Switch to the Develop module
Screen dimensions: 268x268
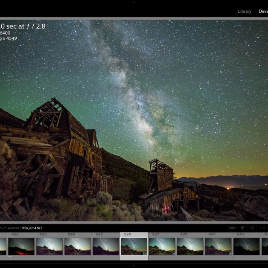[x=263, y=12]
